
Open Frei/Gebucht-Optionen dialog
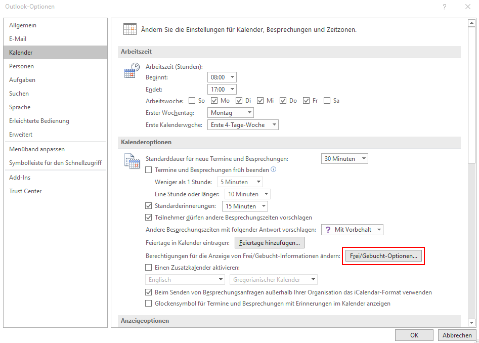click(x=383, y=256)
